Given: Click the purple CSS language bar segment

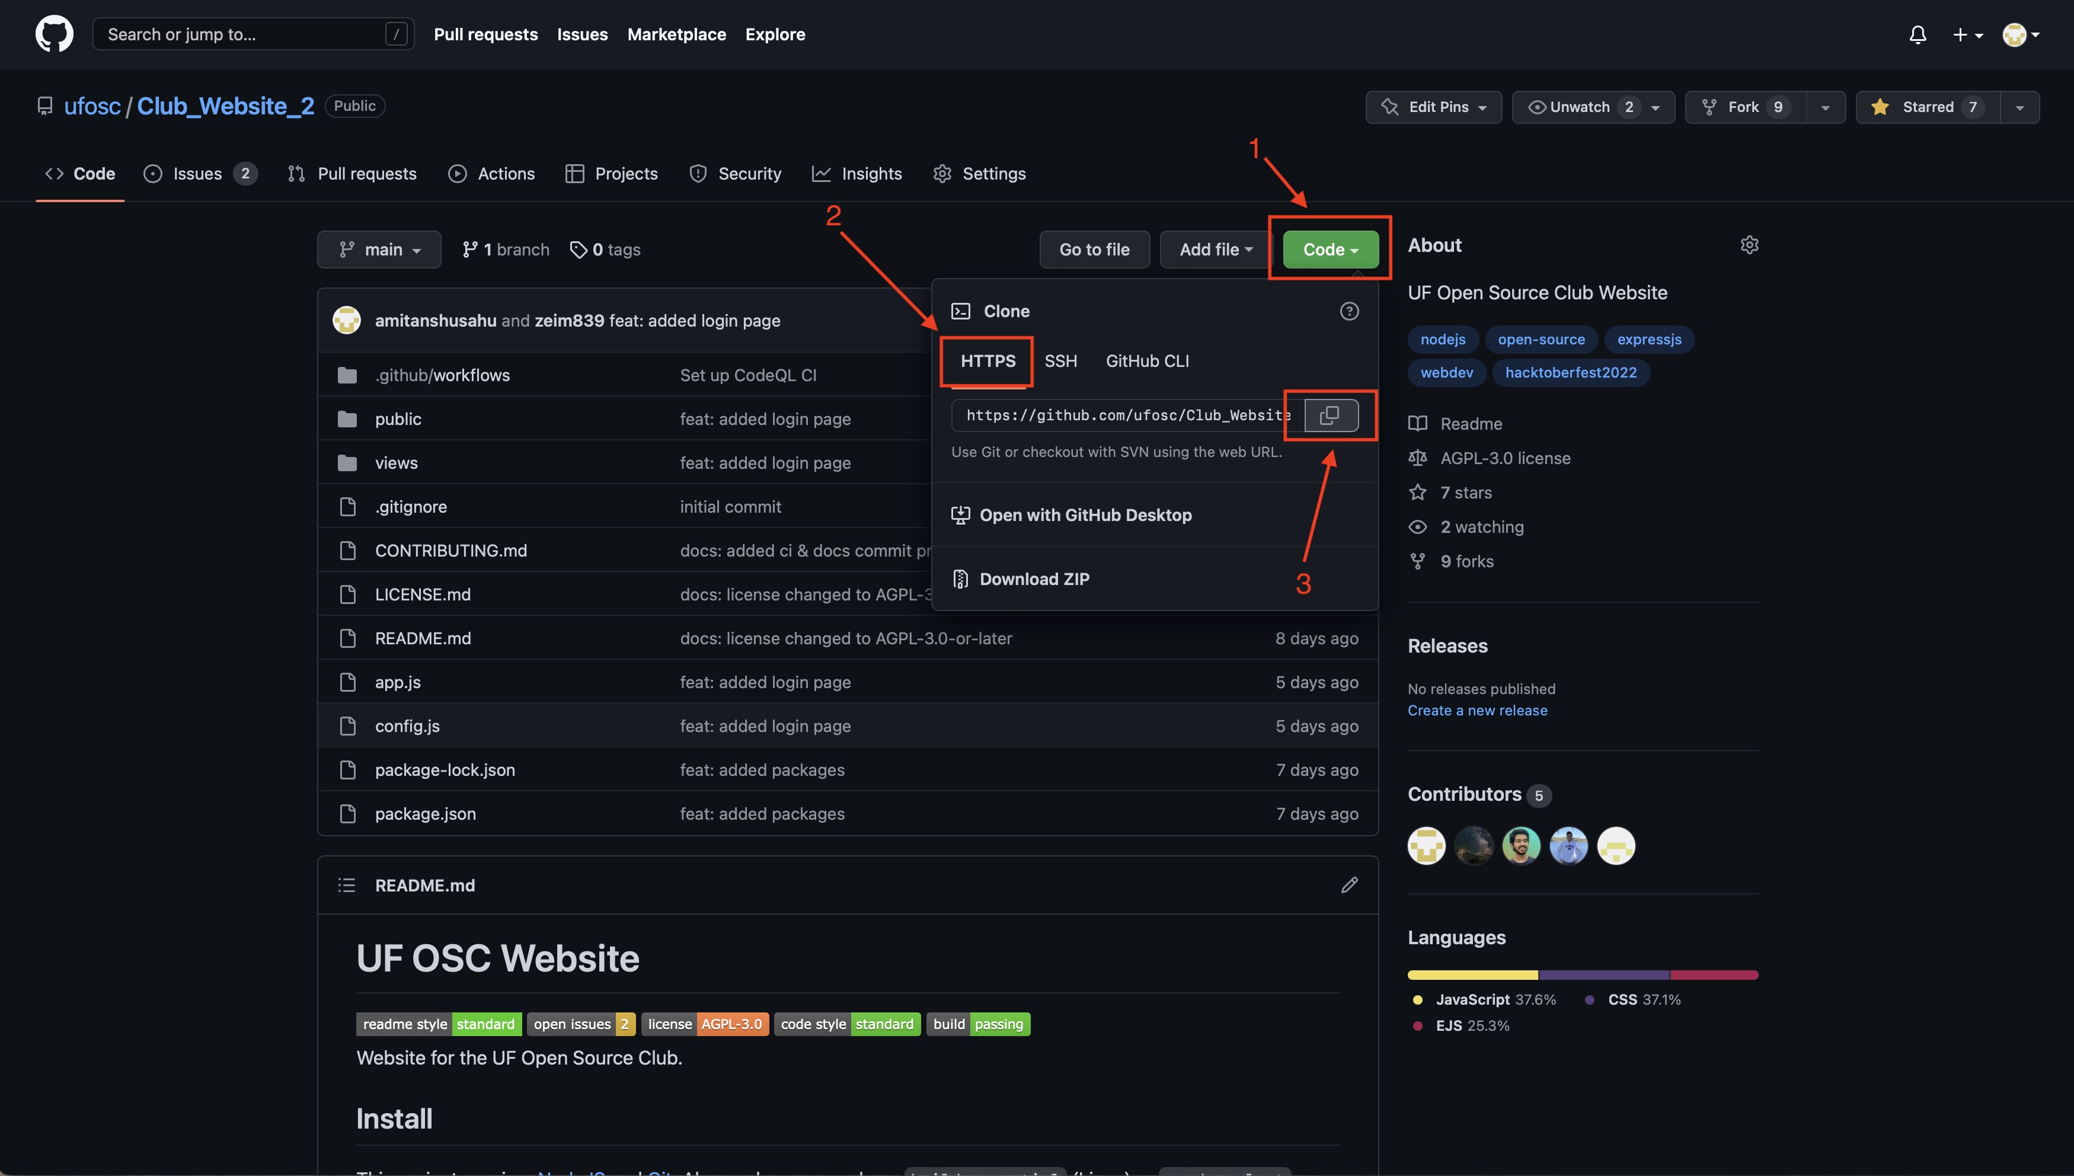Looking at the screenshot, I should click(1605, 975).
